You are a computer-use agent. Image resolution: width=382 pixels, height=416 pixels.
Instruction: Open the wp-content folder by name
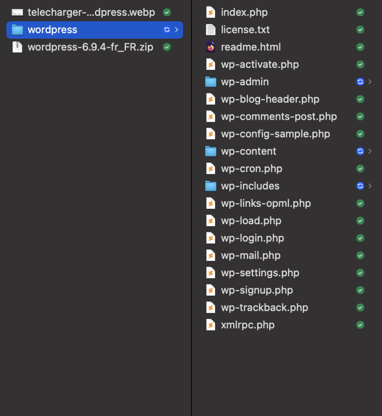coord(249,152)
